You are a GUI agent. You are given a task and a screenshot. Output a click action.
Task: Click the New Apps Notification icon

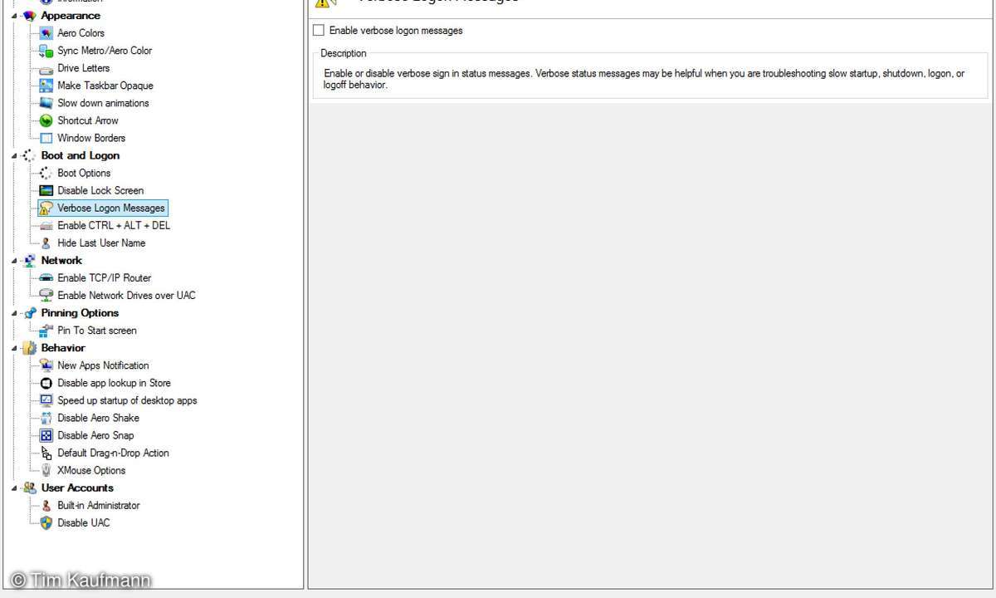pyautogui.click(x=46, y=365)
